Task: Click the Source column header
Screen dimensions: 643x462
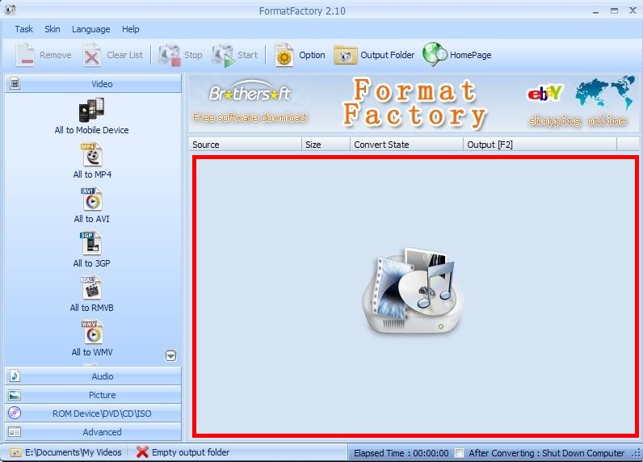Action: [245, 145]
